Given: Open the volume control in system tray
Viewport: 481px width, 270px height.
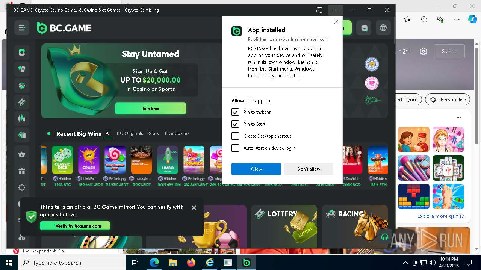Looking at the screenshot, I should (432, 263).
